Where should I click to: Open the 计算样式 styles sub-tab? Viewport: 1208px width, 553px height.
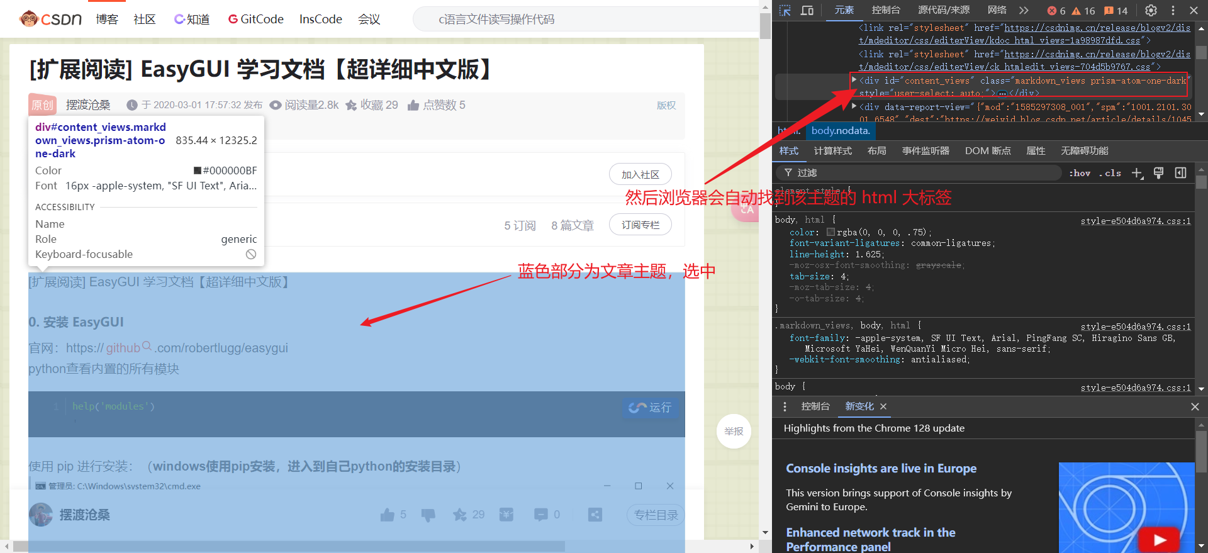pyautogui.click(x=832, y=151)
